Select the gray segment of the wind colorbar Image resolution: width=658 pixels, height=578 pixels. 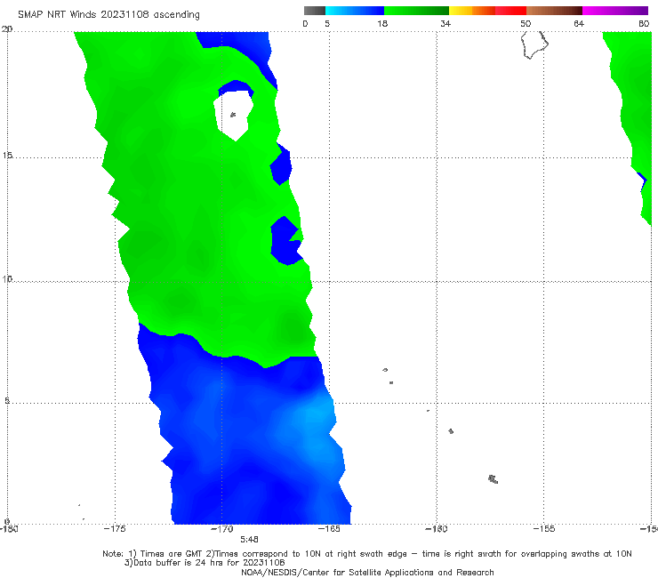[x=315, y=11]
